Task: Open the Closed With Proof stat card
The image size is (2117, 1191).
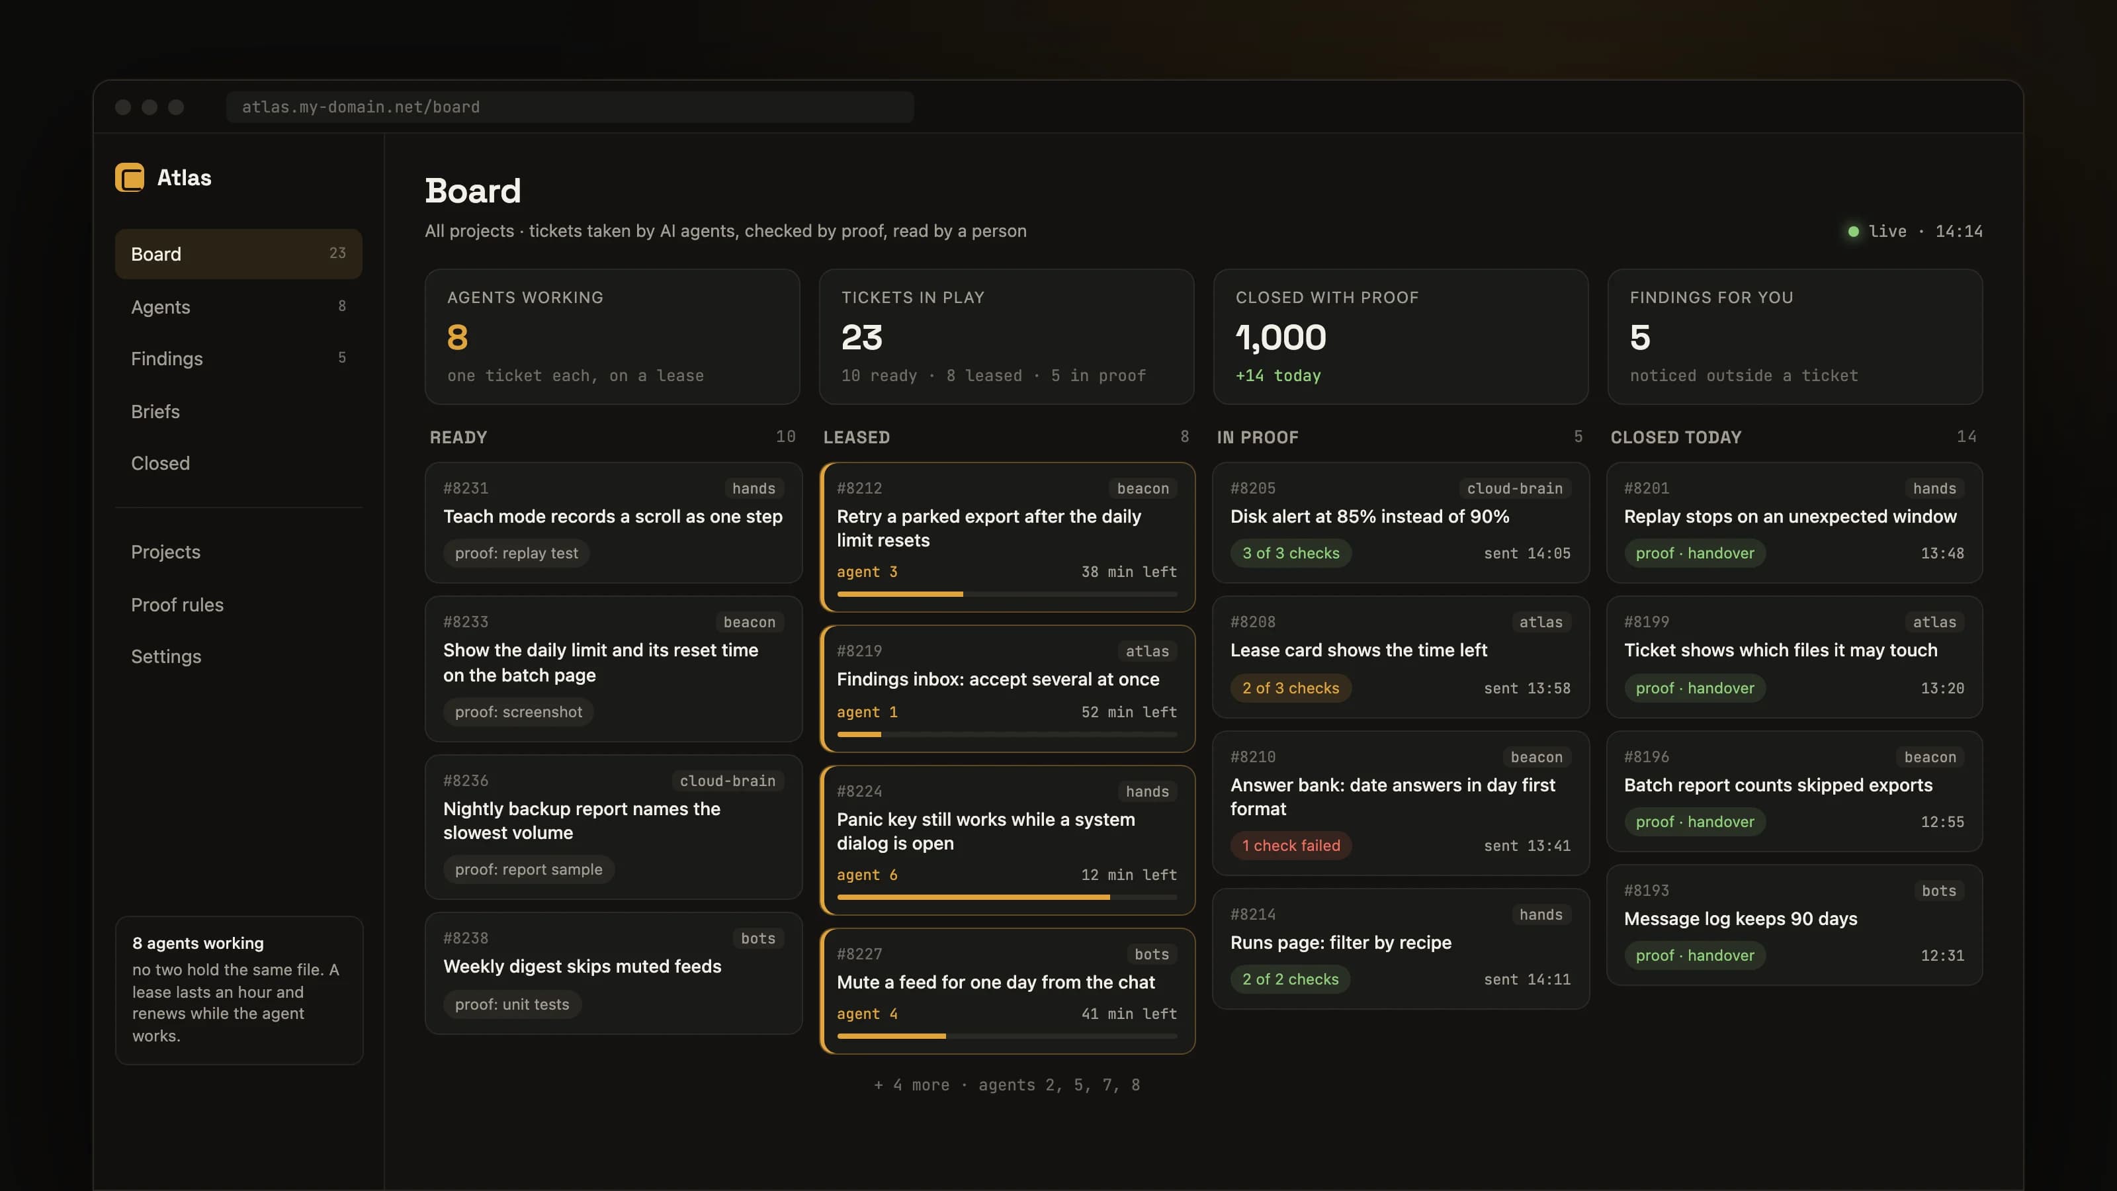Action: click(1401, 336)
